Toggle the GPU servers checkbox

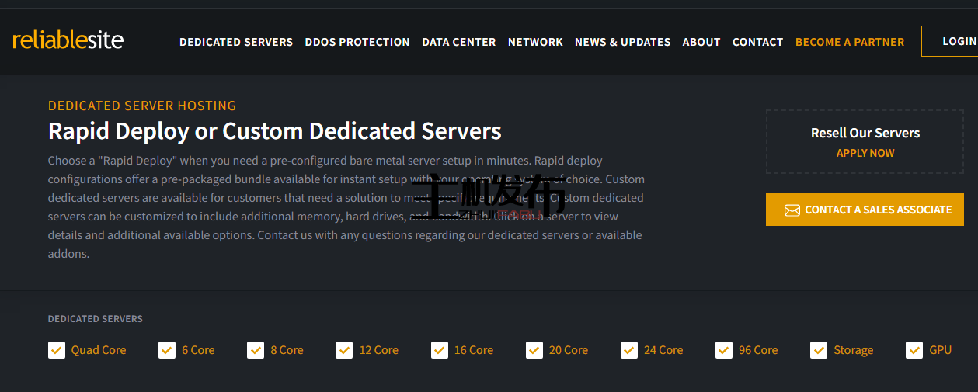914,350
